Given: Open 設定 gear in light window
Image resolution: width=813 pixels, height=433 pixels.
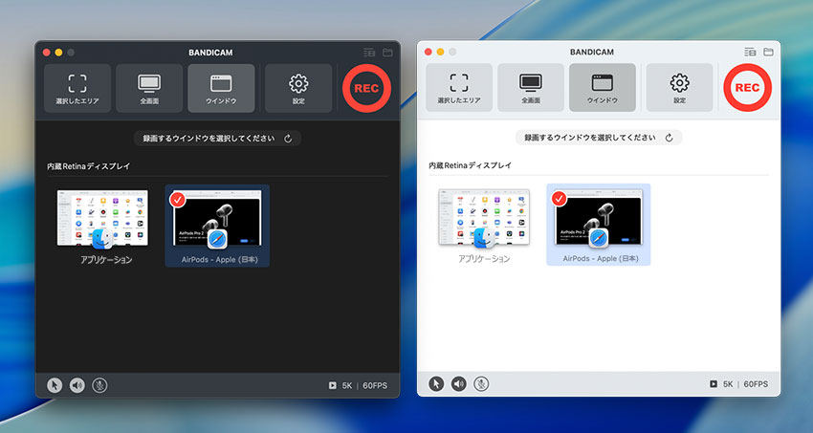Looking at the screenshot, I should click(679, 88).
